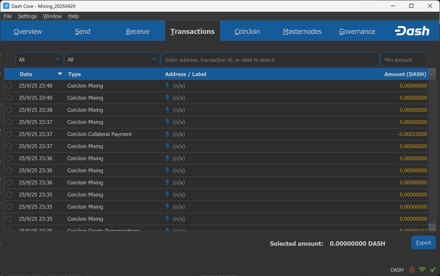This screenshot has height=276, width=440.
Task: Go to the Governance tab
Action: click(357, 32)
